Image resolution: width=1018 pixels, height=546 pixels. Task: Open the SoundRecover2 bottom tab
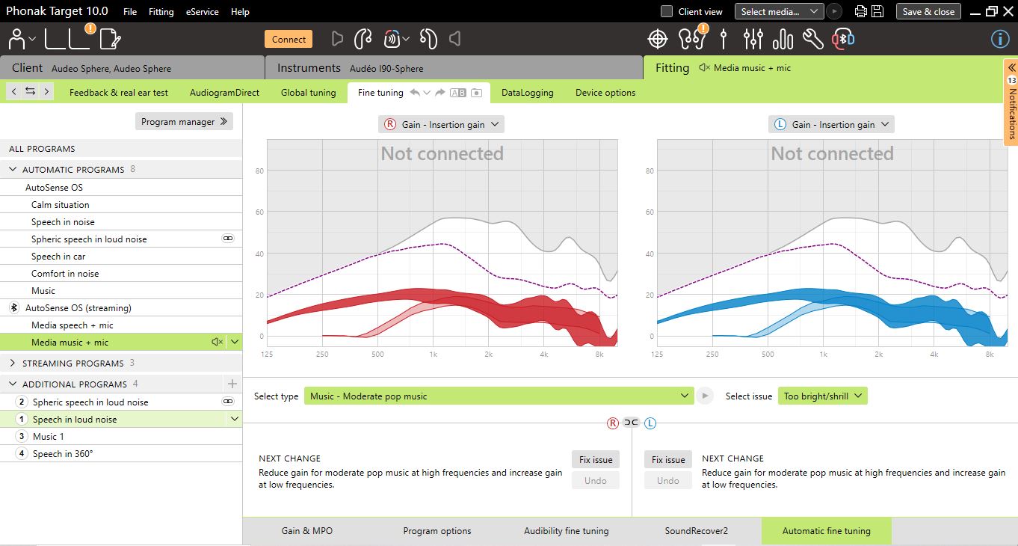pos(696,531)
